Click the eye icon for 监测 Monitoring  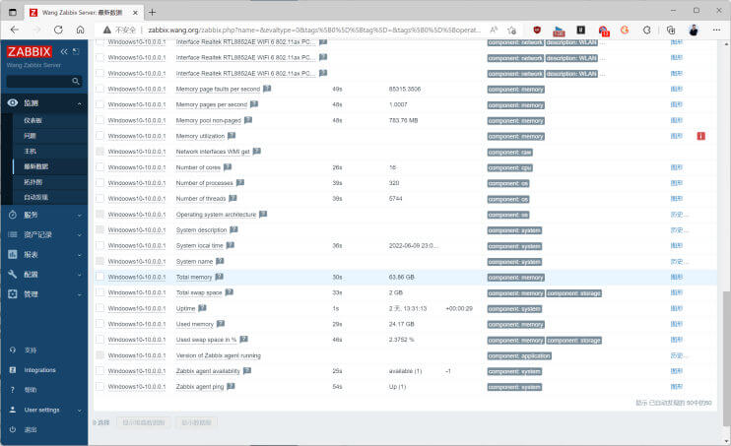13,103
